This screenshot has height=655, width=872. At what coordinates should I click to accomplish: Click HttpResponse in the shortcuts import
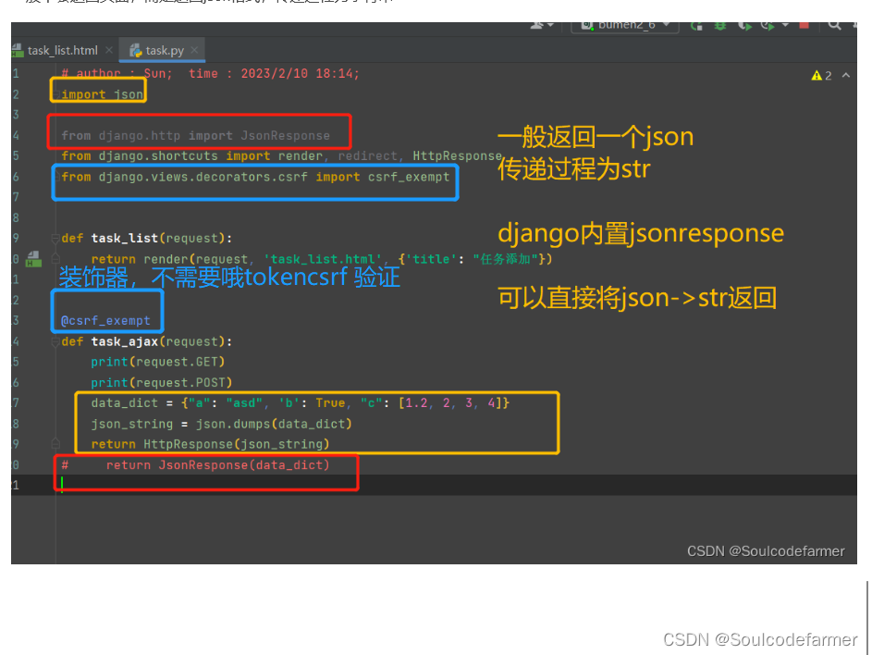[x=457, y=156]
